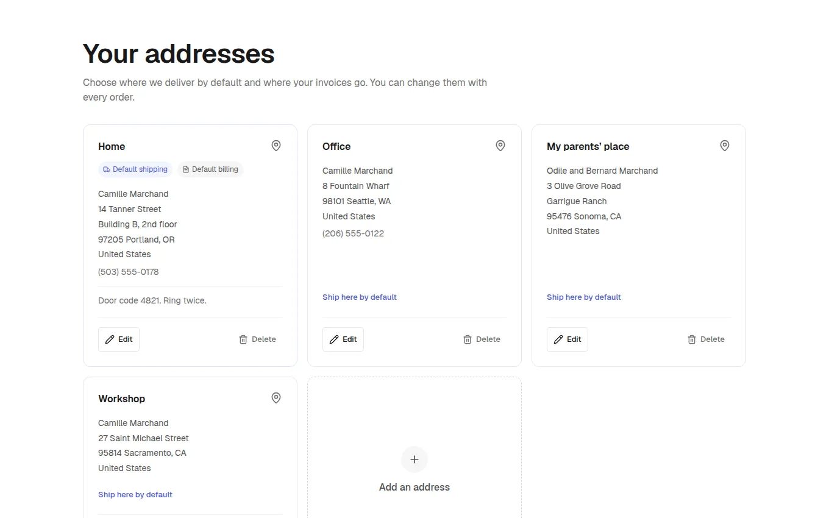This screenshot has width=829, height=518.
Task: Delete the Home address
Action: (x=257, y=339)
